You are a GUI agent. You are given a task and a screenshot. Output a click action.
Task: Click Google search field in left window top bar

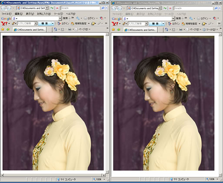click(x=80, y=8)
